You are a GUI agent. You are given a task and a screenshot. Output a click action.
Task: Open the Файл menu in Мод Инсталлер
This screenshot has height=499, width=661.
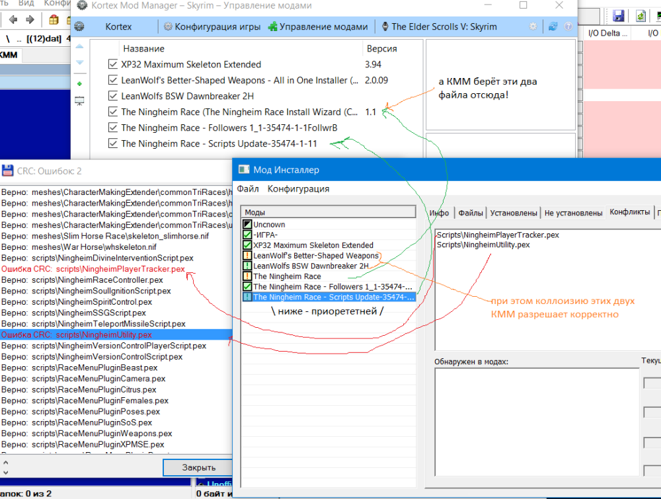tap(248, 189)
